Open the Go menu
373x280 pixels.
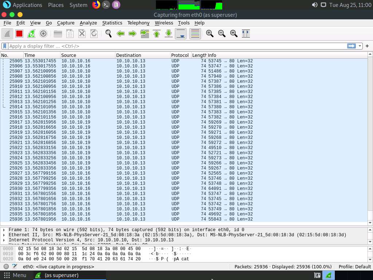point(49,23)
